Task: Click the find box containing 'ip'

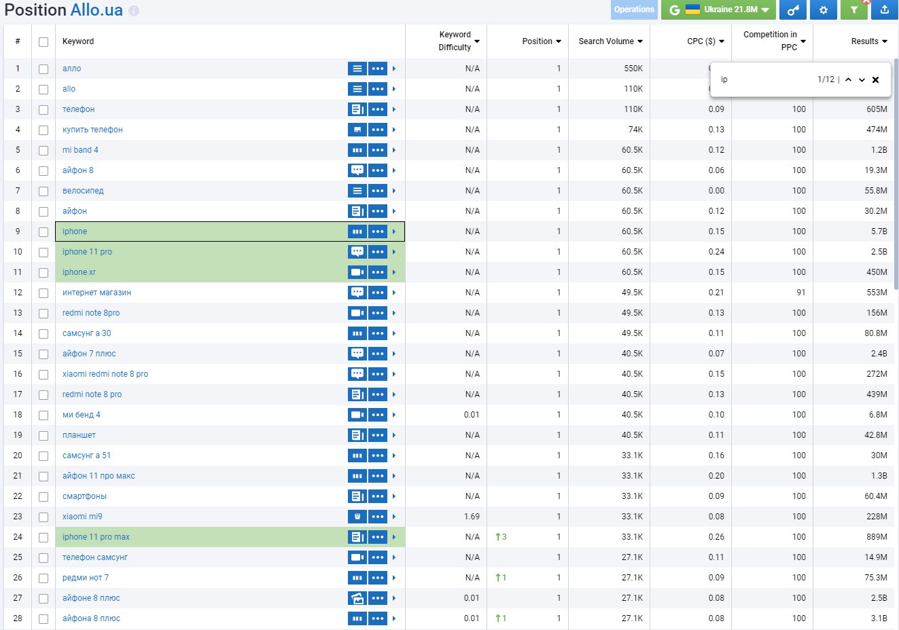Action: (764, 79)
